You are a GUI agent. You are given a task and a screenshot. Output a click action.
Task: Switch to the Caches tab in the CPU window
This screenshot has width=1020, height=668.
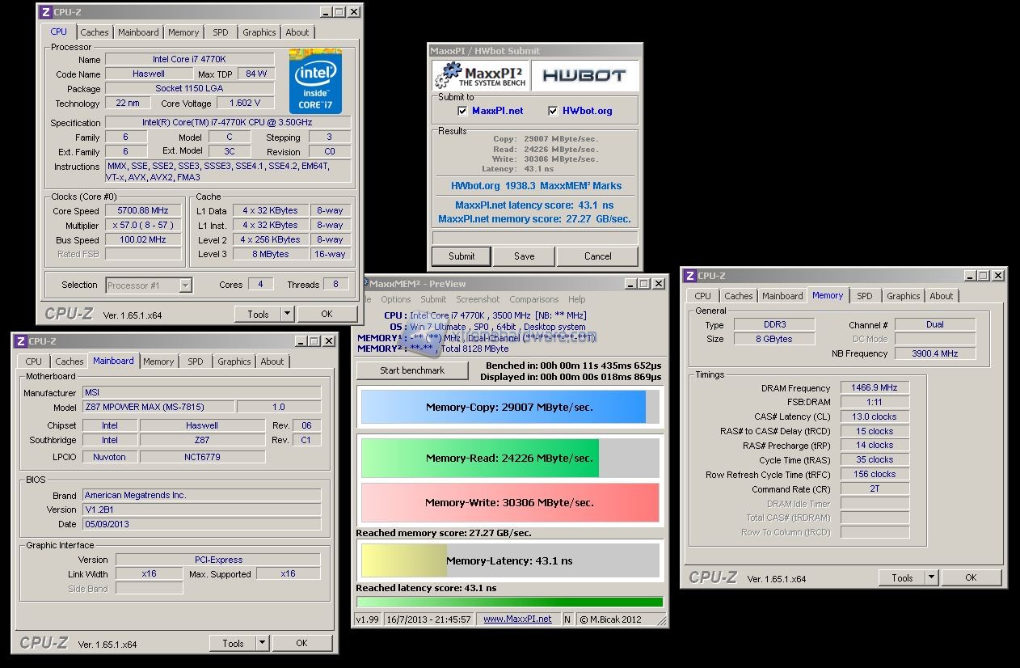point(94,32)
